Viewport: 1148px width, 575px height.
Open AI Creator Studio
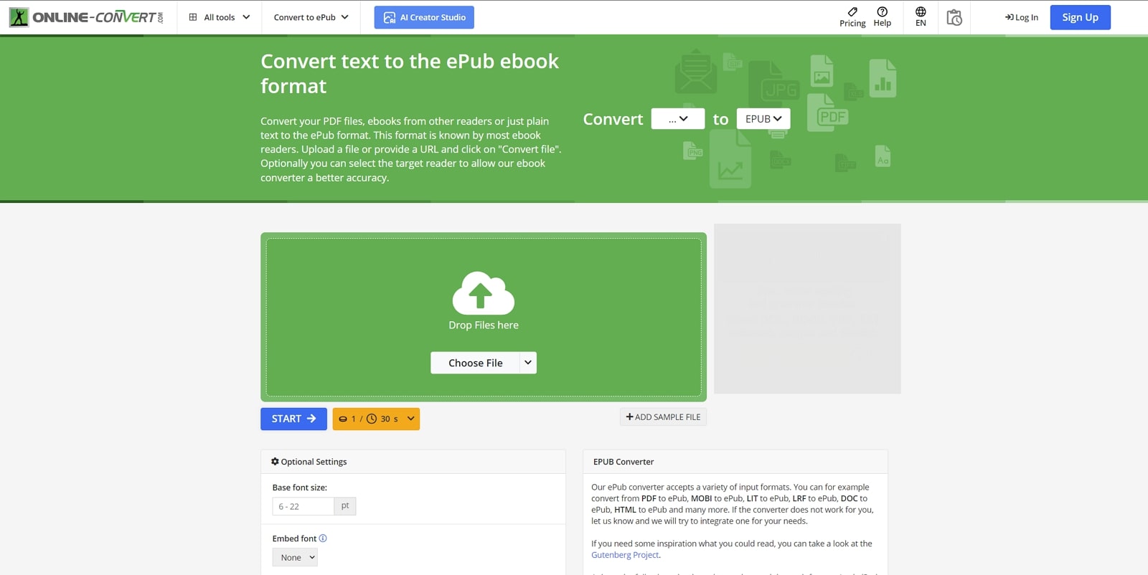424,17
